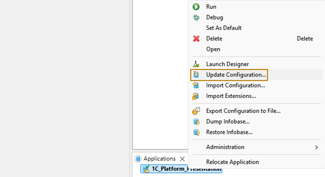Click the Update Configuration icon

(x=196, y=75)
